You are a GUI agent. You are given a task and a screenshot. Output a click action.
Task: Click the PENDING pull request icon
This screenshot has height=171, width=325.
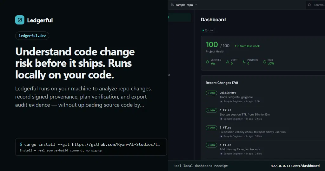(x=244, y=62)
